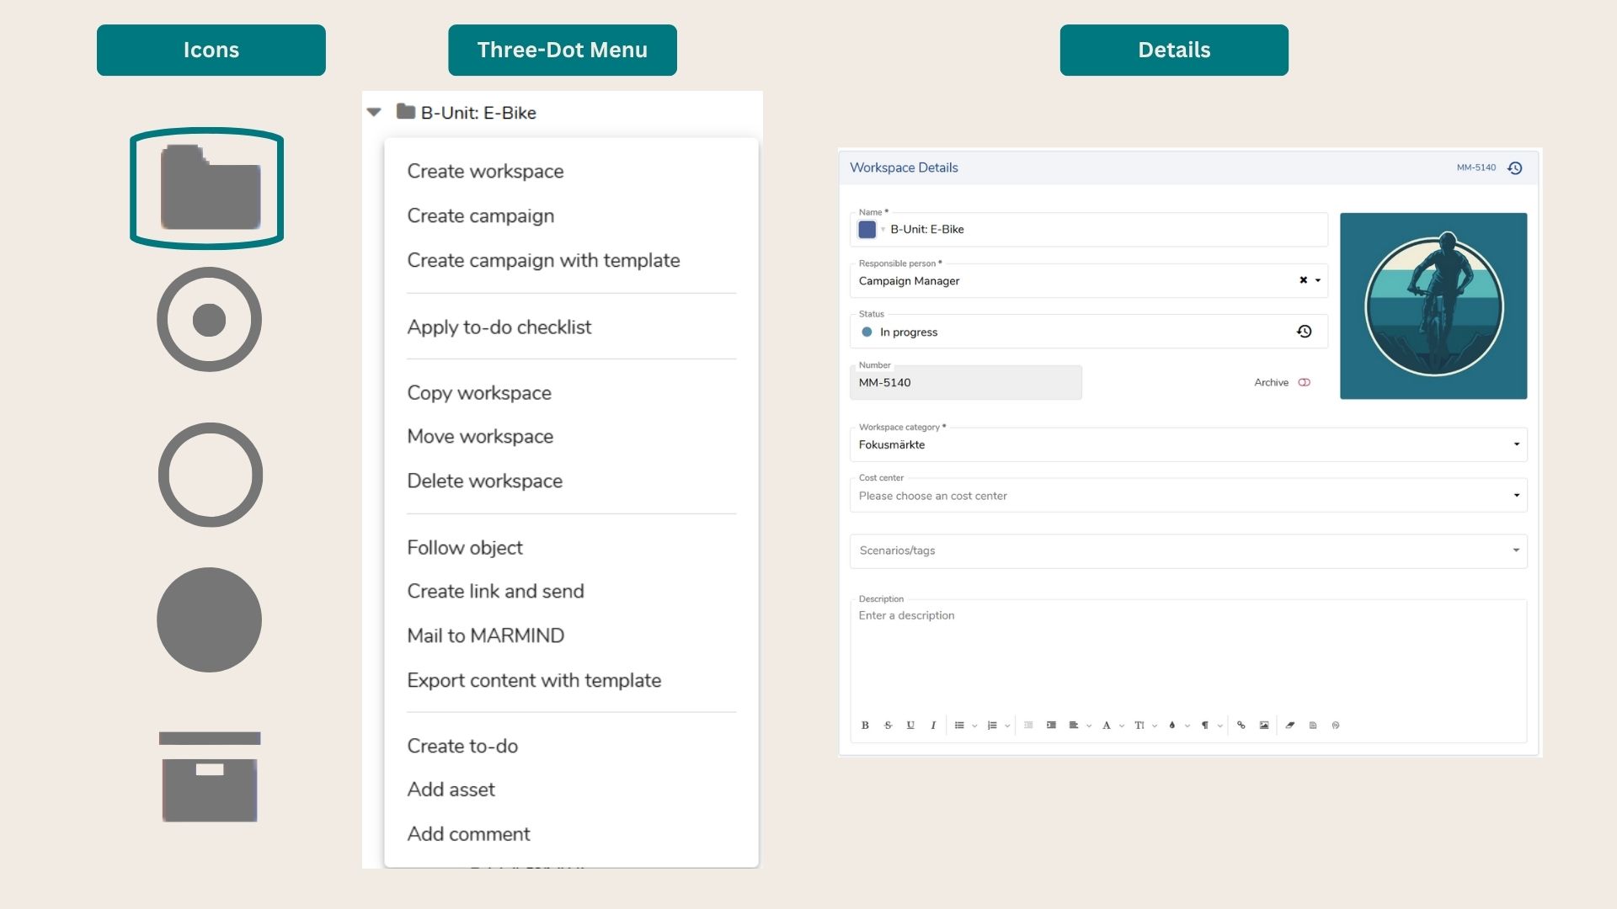Click the blue status dot next to In progress
Image resolution: width=1617 pixels, height=909 pixels.
[x=866, y=331]
